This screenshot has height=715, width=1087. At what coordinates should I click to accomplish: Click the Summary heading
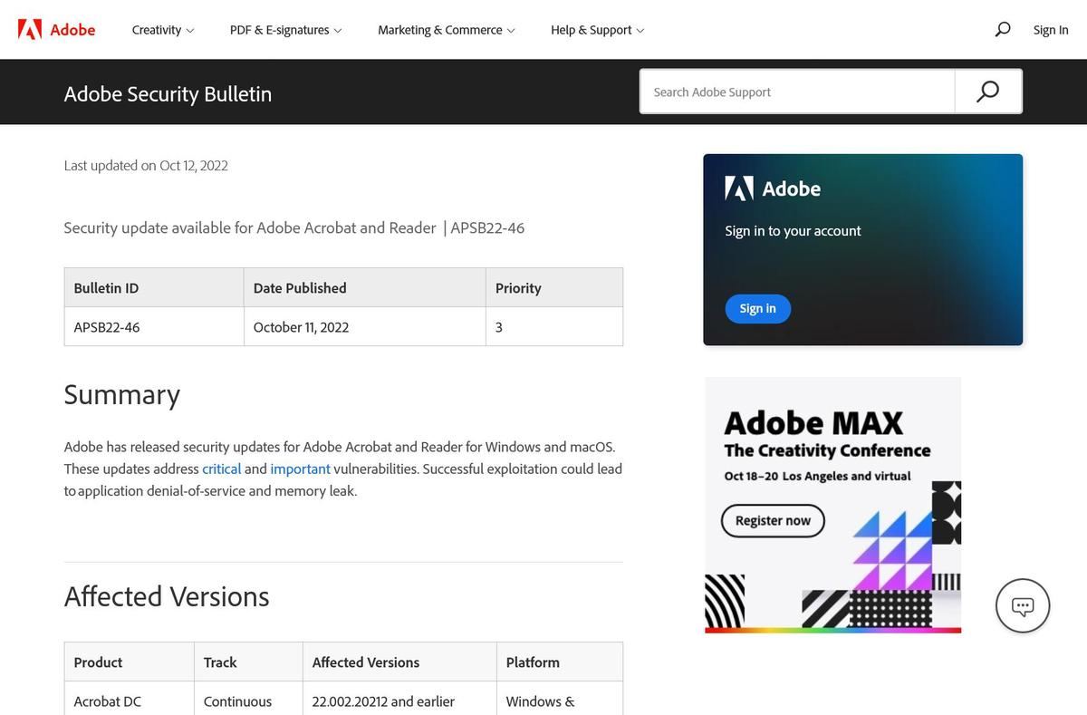(122, 395)
